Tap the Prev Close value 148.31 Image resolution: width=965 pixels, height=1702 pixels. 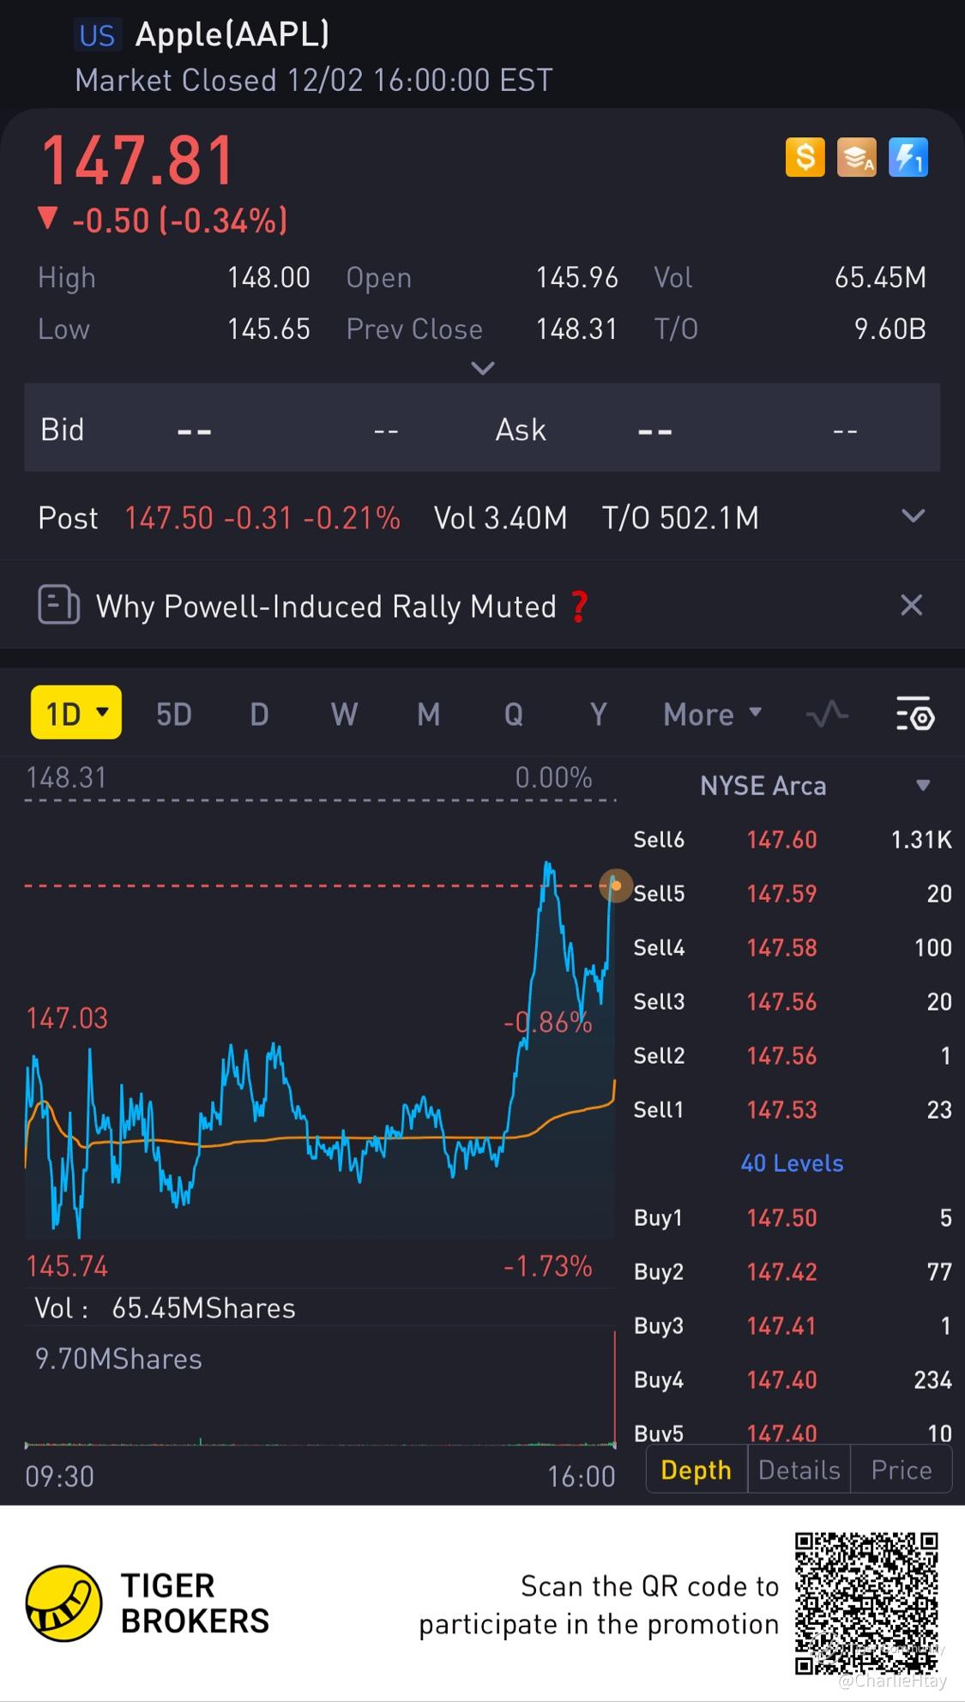click(577, 329)
